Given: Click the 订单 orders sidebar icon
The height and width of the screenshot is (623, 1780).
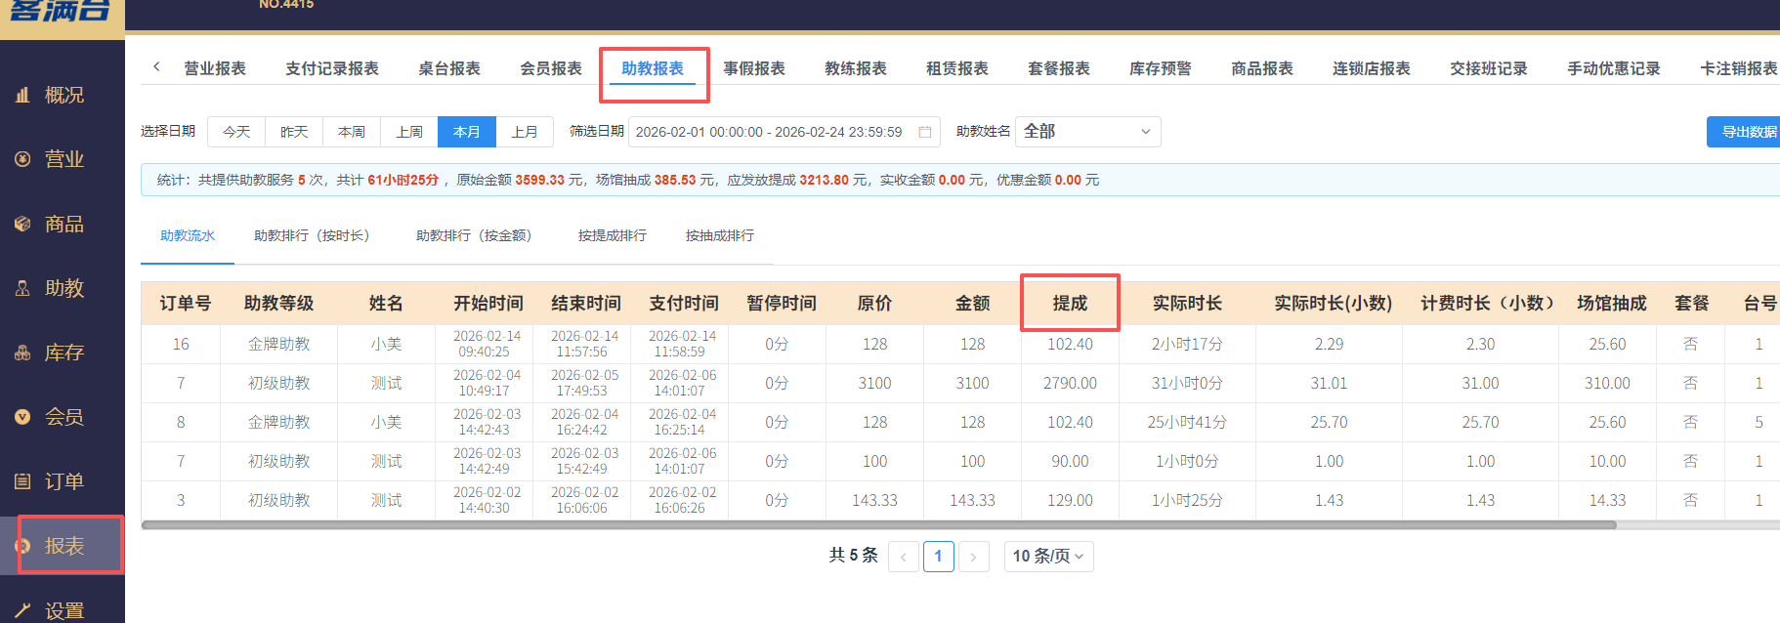Looking at the screenshot, I should 22,481.
